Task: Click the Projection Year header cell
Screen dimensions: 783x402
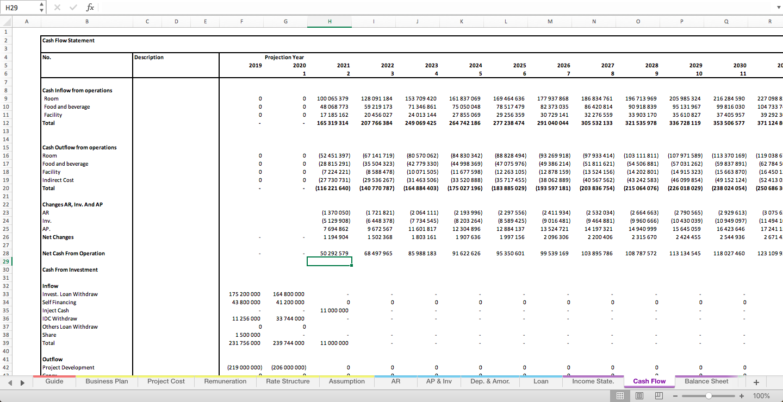Action: tap(284, 57)
